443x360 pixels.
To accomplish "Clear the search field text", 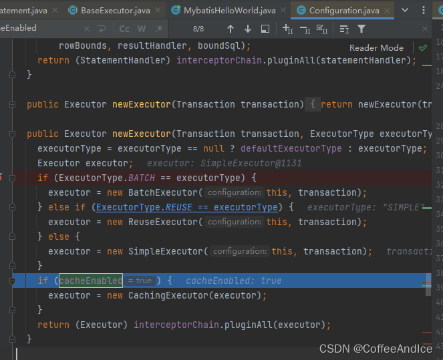I will (87, 29).
